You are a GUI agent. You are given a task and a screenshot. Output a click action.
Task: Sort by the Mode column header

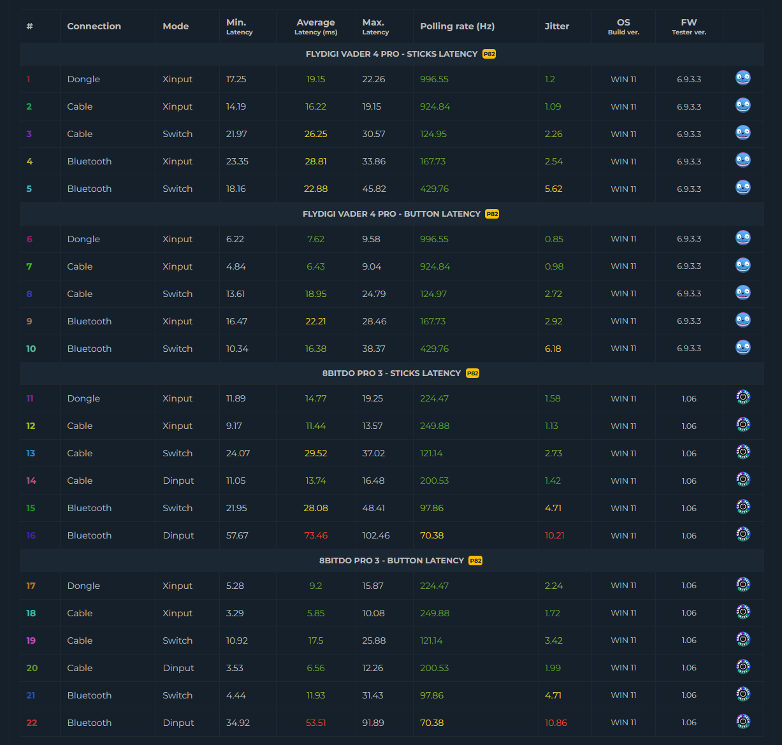pos(175,26)
